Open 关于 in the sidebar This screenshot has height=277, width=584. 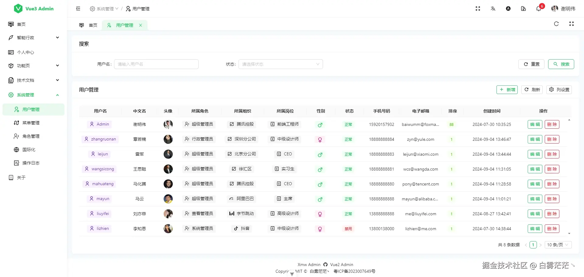point(33,178)
